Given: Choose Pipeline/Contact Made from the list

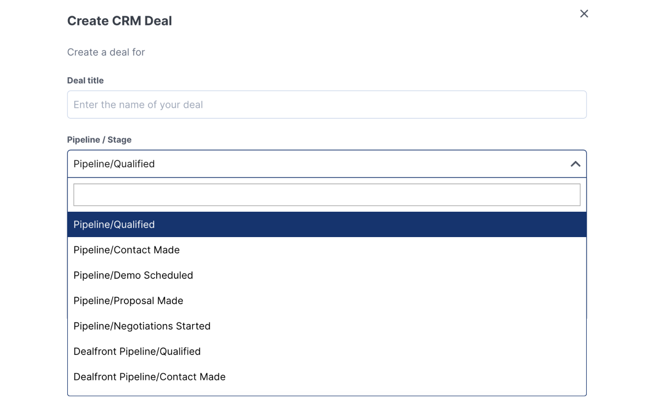Looking at the screenshot, I should click(x=127, y=250).
